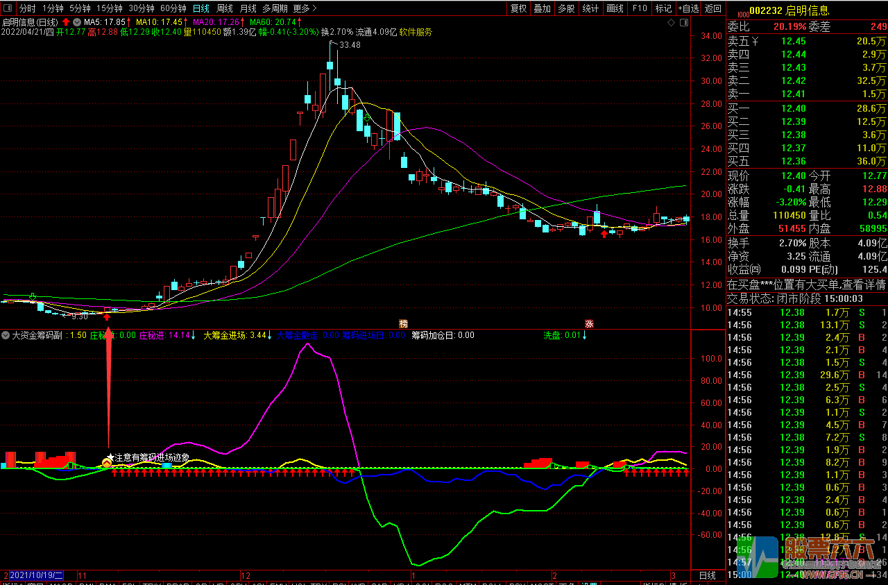This screenshot has width=888, height=585.
Task: Open the indicator dropdown before 大资金筹码副
Action: tap(6, 335)
